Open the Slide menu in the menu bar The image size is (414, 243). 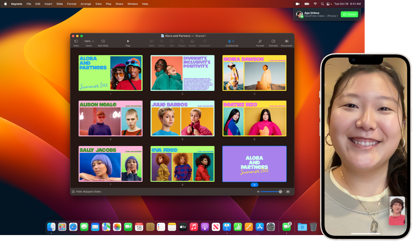[59, 4]
